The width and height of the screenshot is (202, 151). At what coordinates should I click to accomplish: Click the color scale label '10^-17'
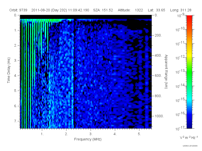(180, 128)
